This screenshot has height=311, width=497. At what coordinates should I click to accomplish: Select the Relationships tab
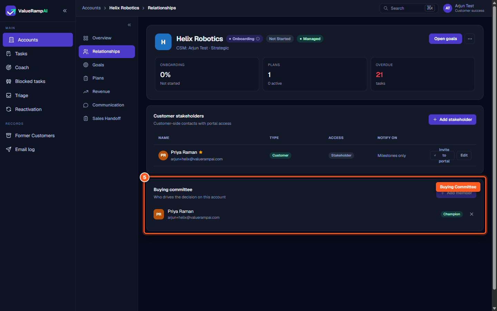tap(107, 51)
